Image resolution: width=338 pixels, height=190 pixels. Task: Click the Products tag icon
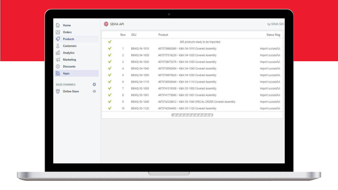pos(58,39)
